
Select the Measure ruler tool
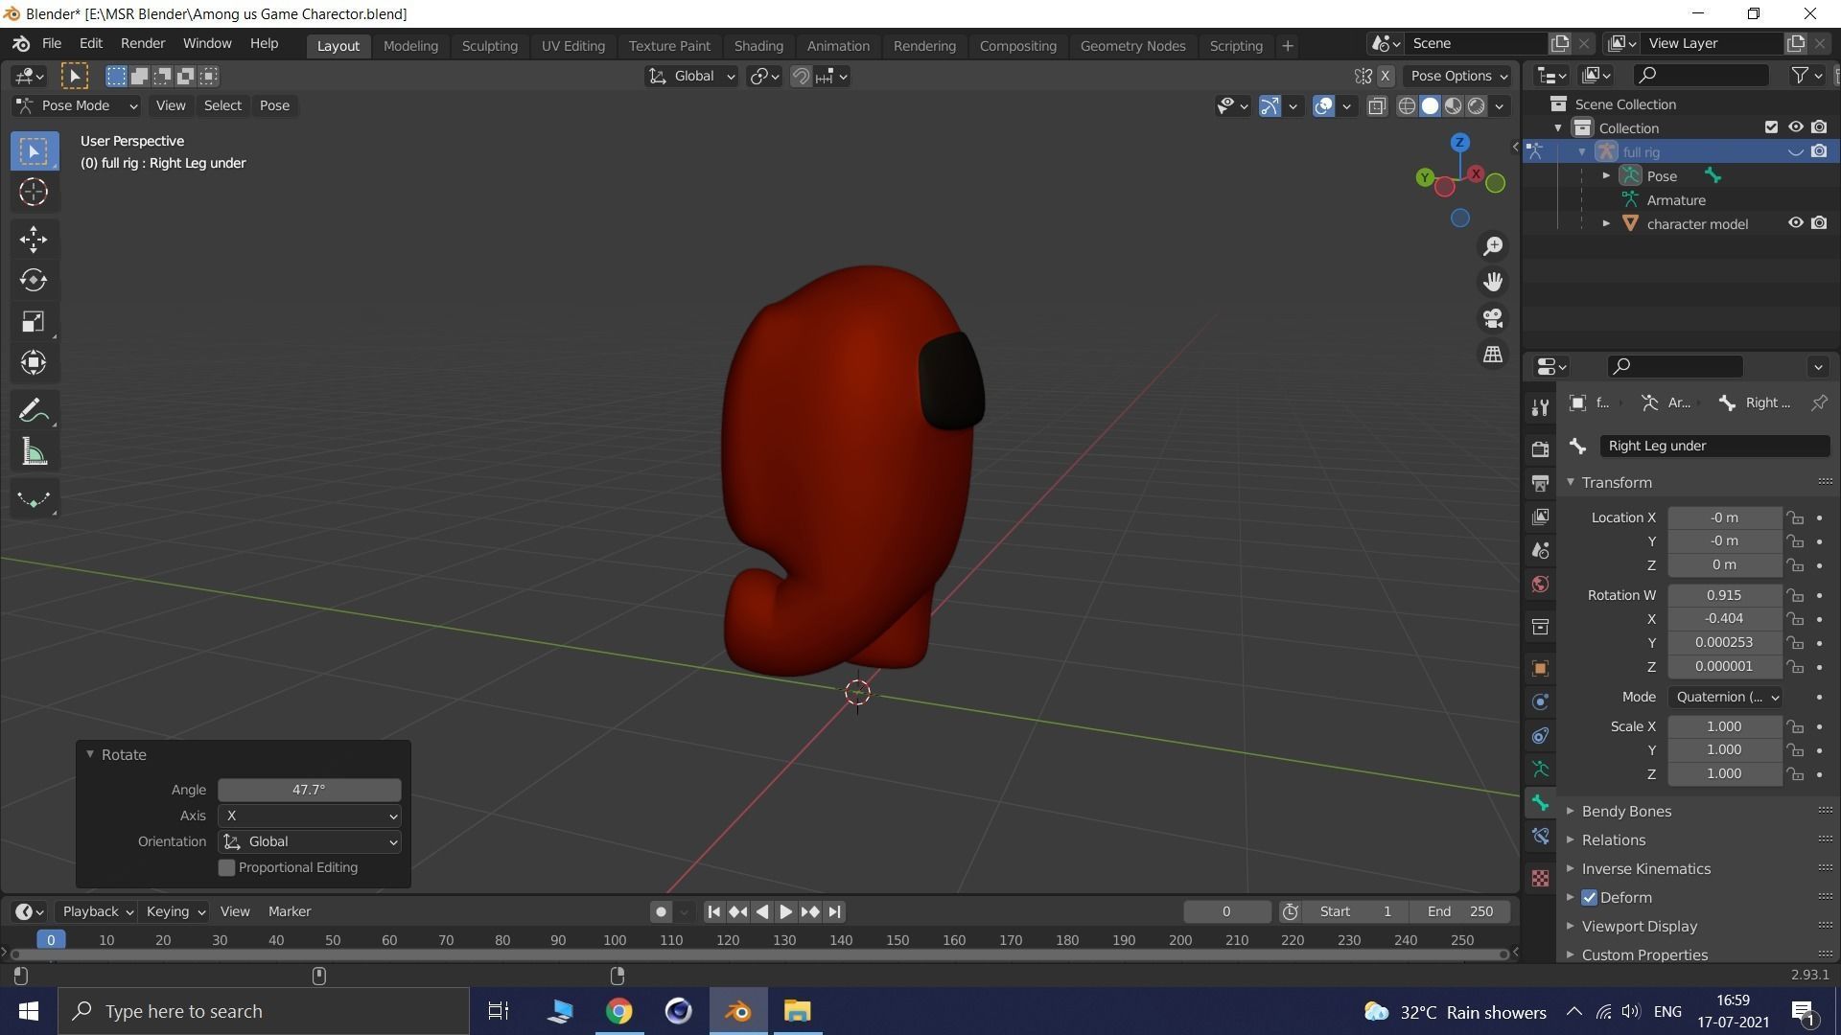(x=34, y=452)
